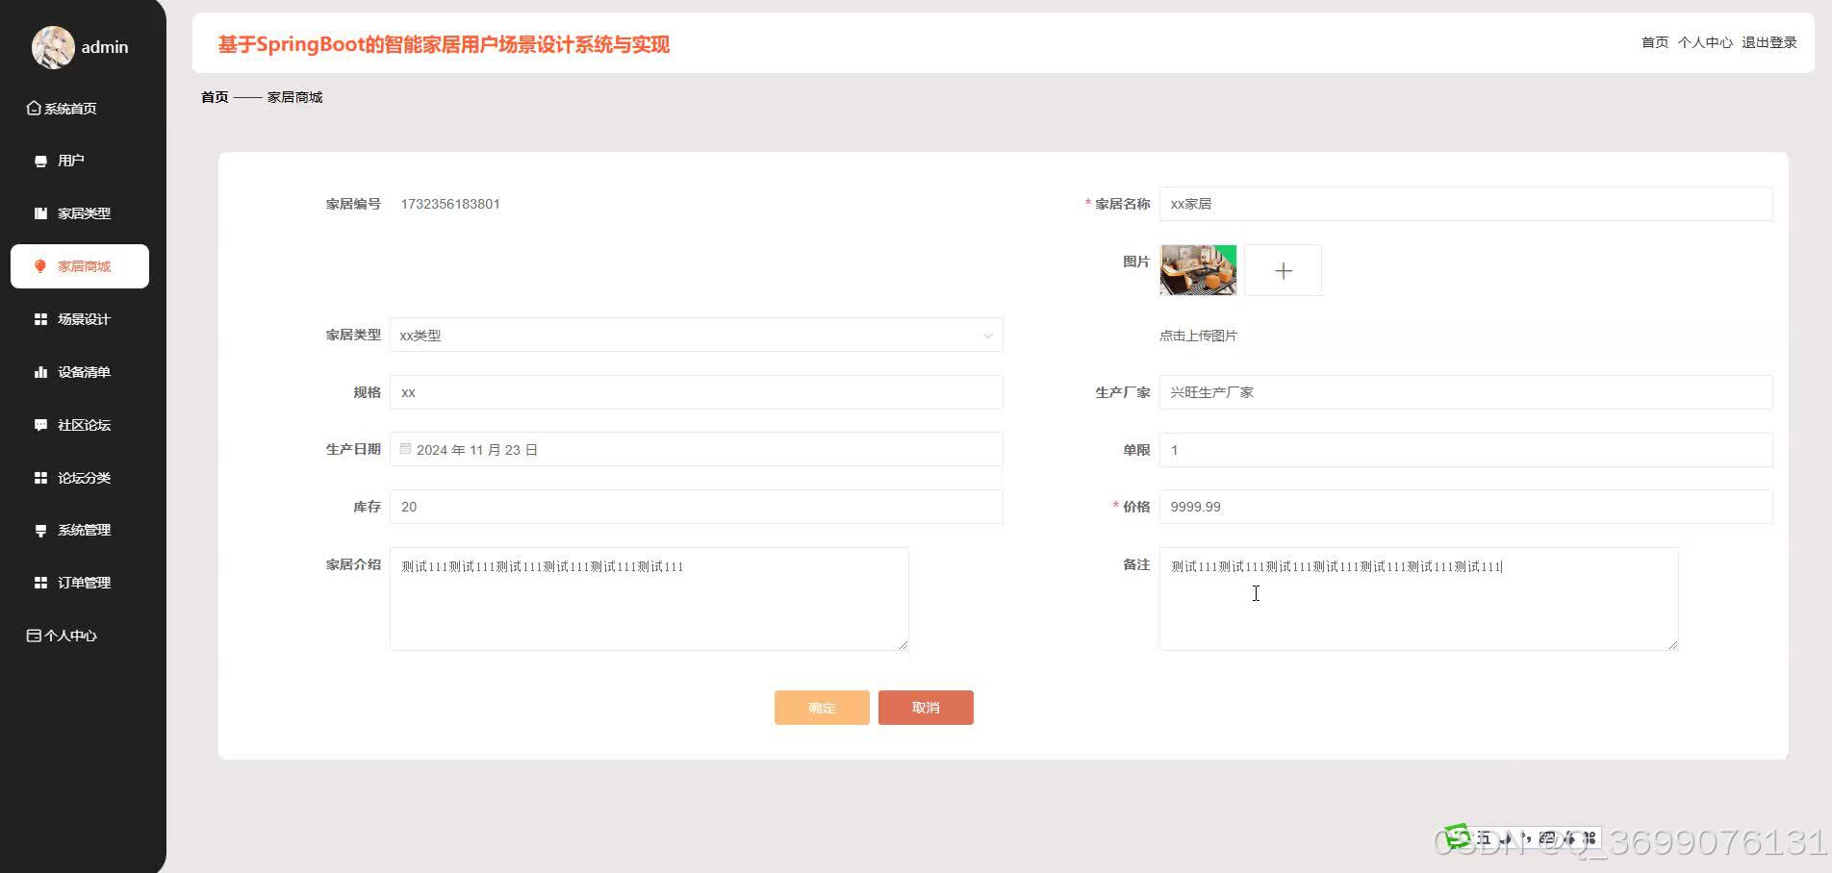Click the 家居商城 breadcrumb text
The image size is (1832, 873).
(x=294, y=97)
